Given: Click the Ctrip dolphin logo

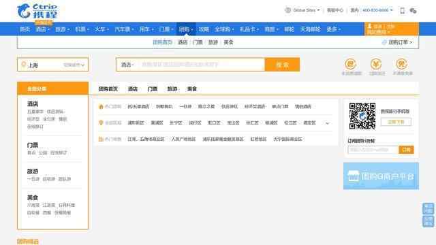Looking at the screenshot, I should (x=37, y=12).
